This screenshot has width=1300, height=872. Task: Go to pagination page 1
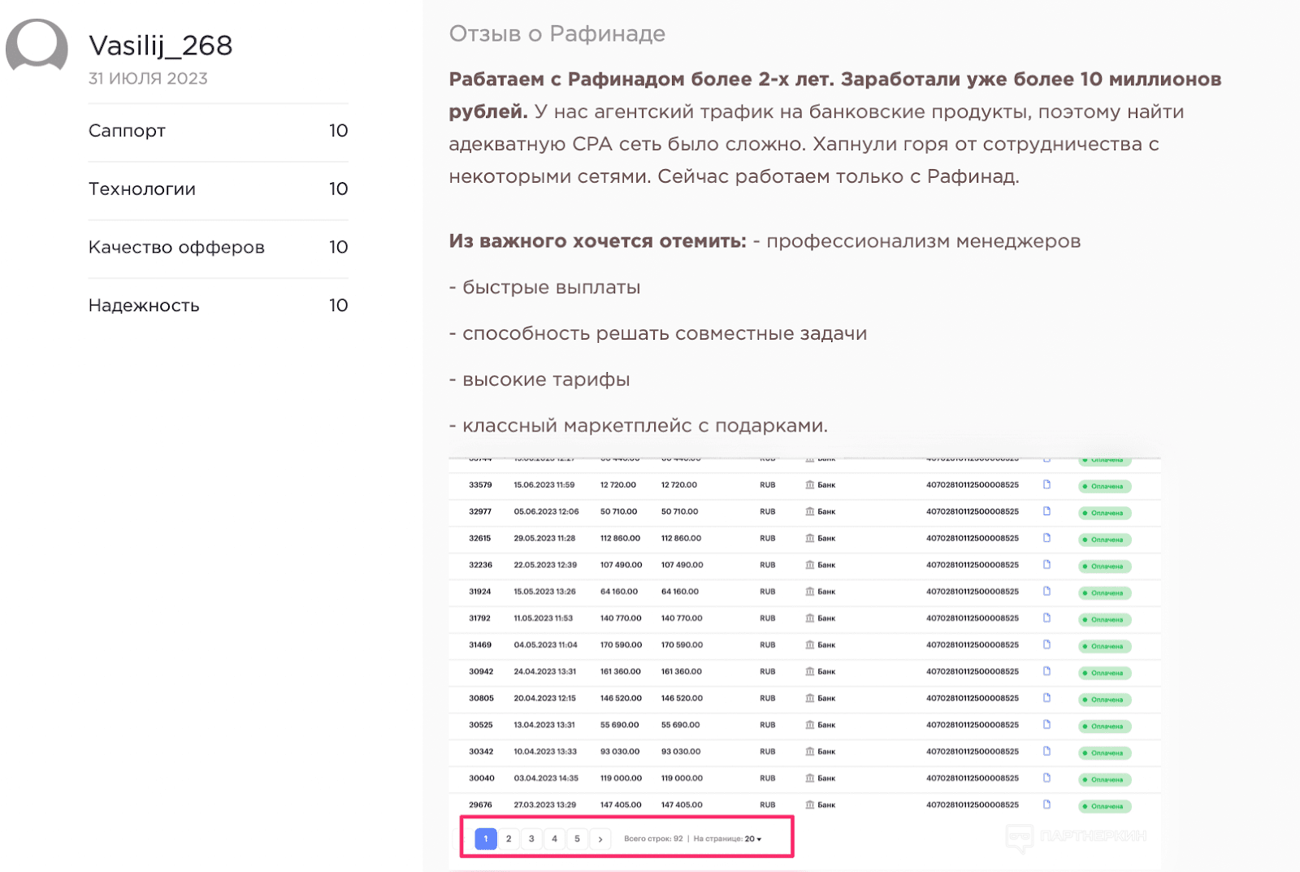point(486,839)
